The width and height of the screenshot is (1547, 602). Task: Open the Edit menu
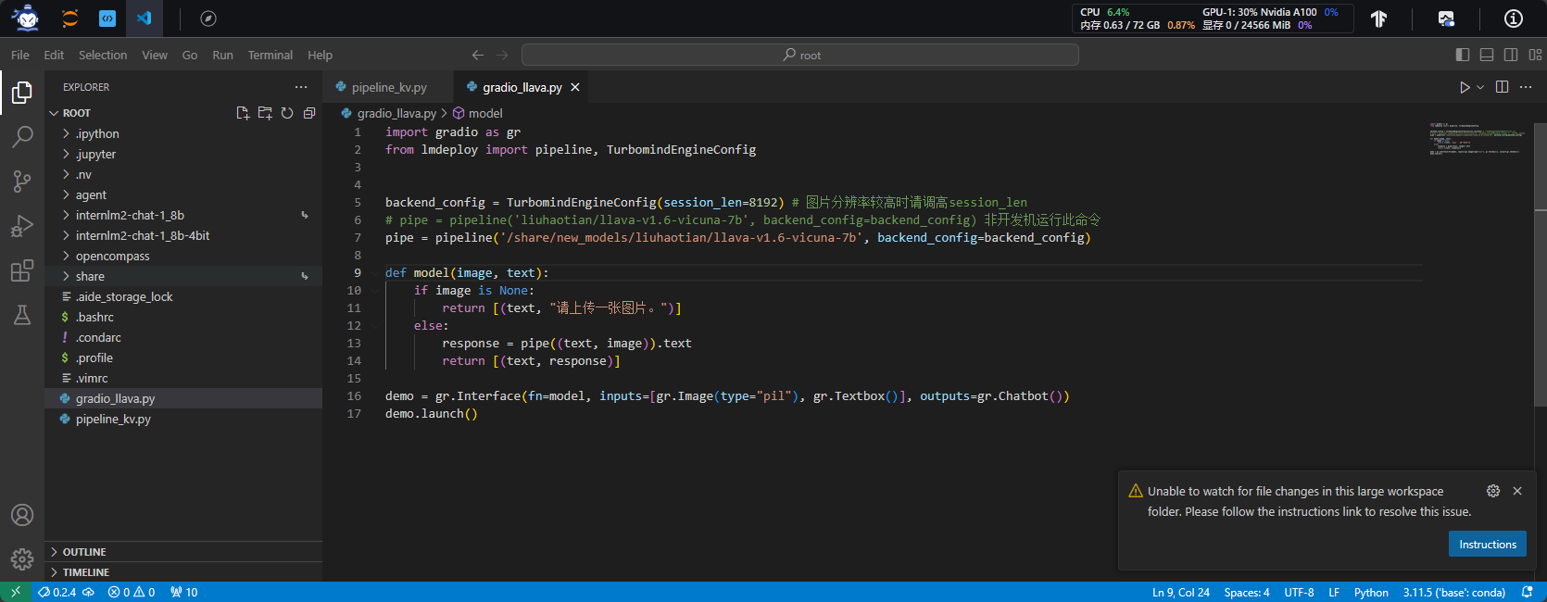(x=54, y=55)
